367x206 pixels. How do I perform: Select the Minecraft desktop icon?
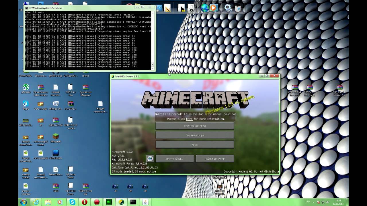56,138
